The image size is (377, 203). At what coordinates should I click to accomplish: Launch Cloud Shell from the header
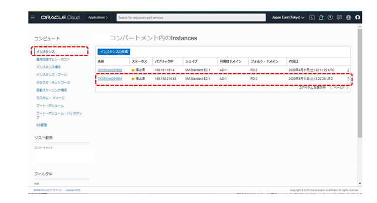(312, 18)
